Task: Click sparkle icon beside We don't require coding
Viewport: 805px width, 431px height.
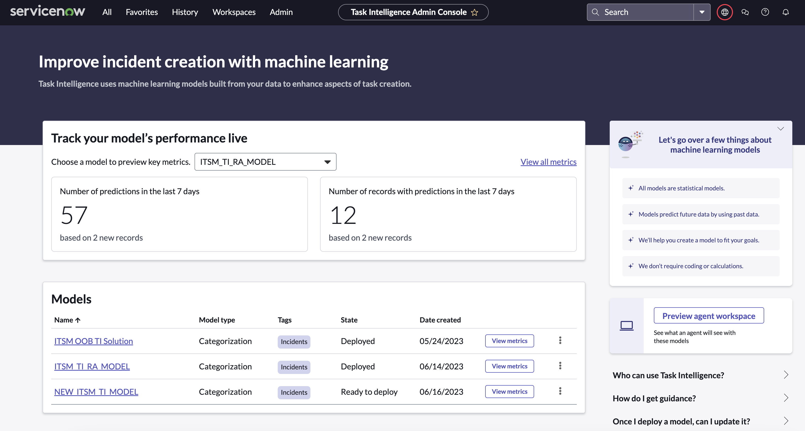Action: pos(631,266)
